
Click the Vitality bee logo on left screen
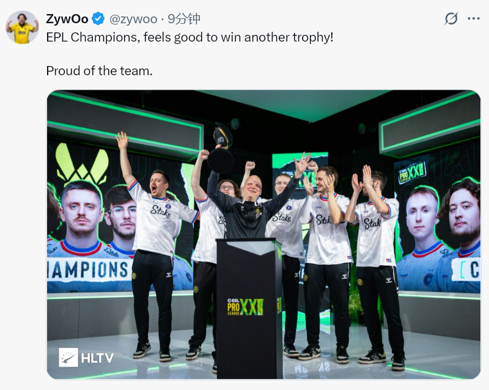pyautogui.click(x=82, y=164)
